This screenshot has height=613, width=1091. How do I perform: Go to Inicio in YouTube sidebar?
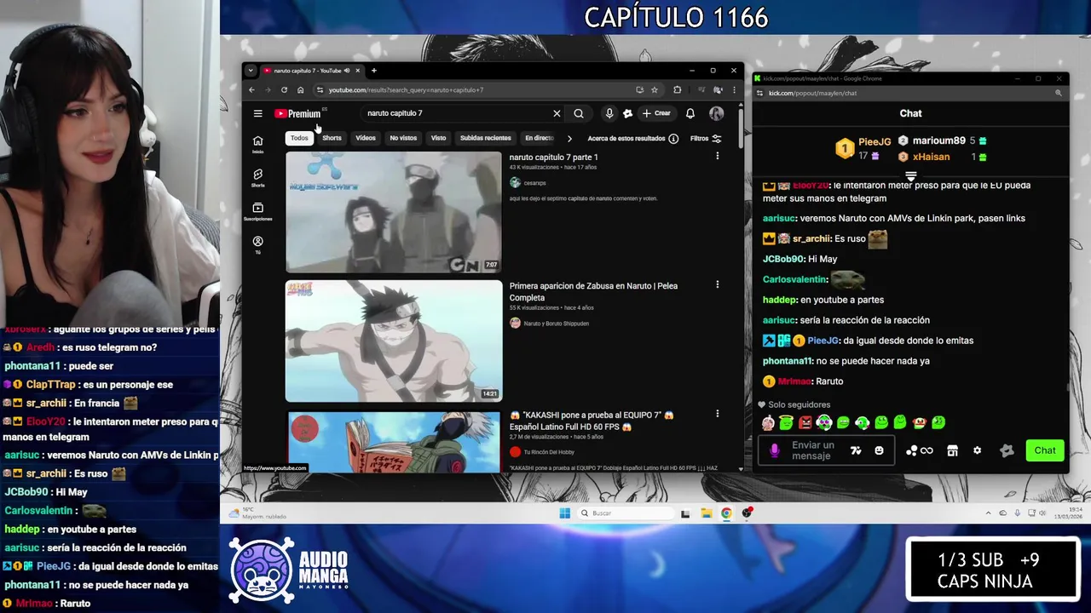(x=257, y=144)
